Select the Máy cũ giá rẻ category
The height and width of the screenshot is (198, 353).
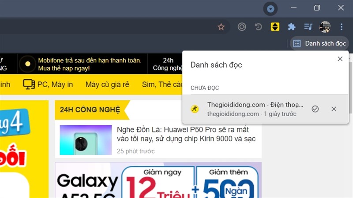107,84
